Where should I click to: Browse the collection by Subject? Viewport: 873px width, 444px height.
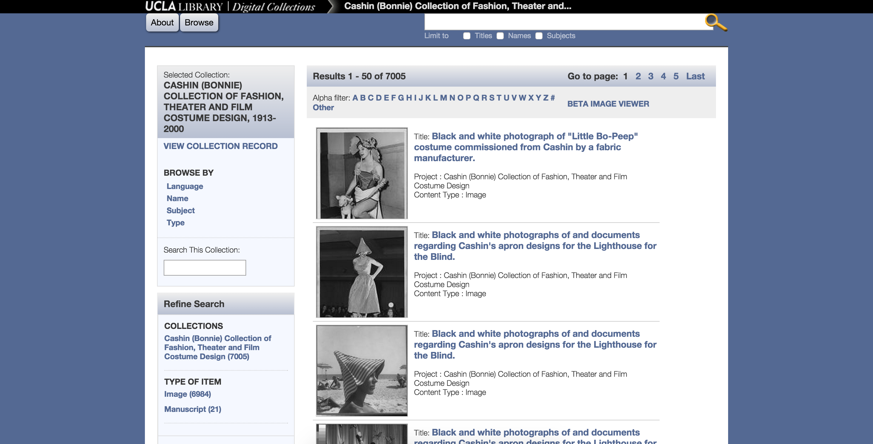(180, 211)
